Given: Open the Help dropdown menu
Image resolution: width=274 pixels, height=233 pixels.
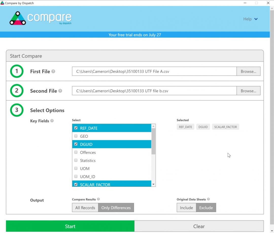Looking at the screenshot, I should (x=250, y=19).
